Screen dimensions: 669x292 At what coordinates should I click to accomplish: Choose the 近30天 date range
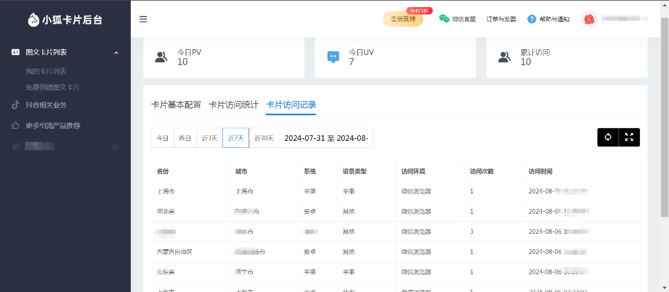coord(263,138)
